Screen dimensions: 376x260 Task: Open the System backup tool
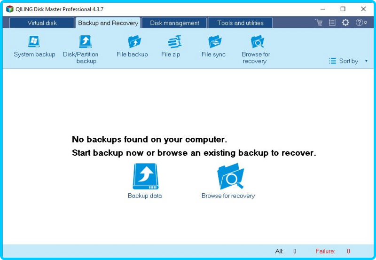34,47
